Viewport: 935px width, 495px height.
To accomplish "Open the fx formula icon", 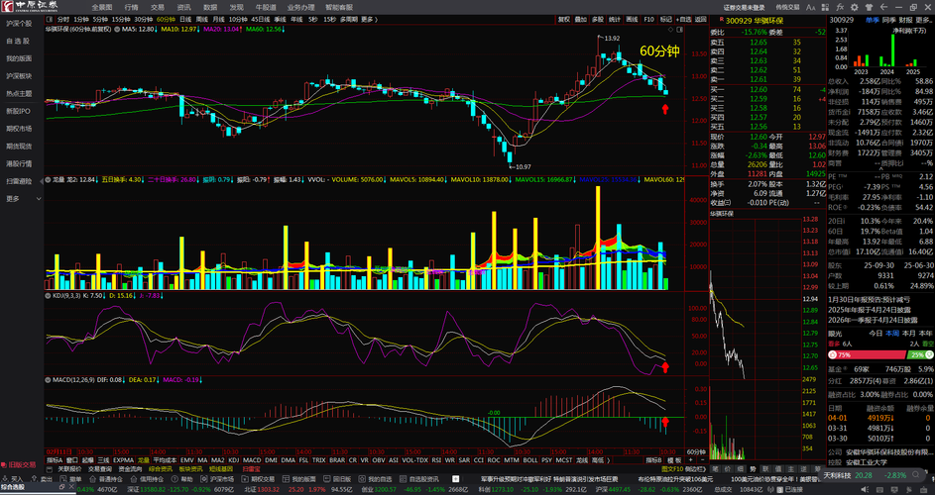I will (x=840, y=7).
